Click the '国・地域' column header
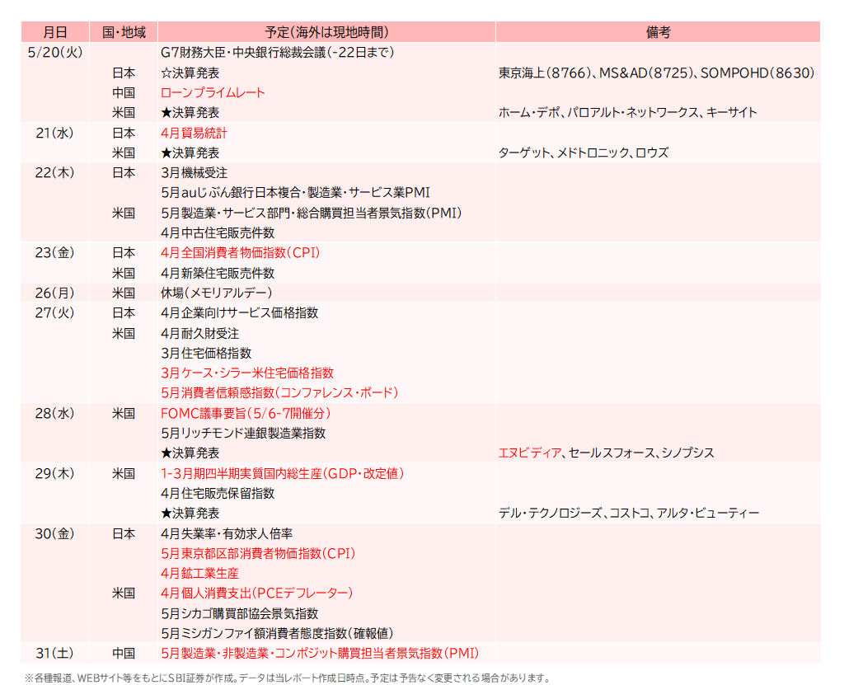Screen dimensions: 844x685 point(124,32)
